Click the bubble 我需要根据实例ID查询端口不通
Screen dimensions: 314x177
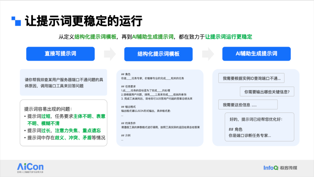(x=252, y=78)
